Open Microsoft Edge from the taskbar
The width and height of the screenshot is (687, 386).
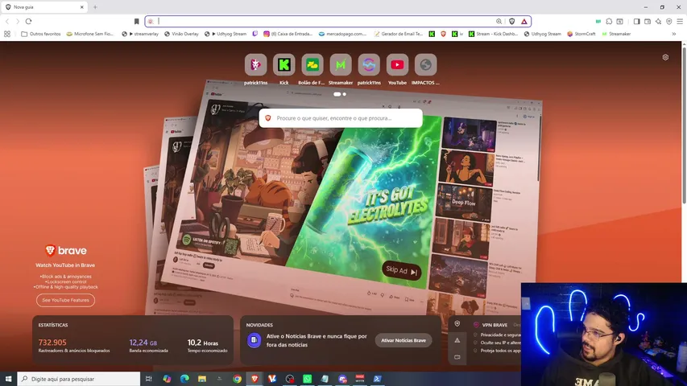point(184,379)
